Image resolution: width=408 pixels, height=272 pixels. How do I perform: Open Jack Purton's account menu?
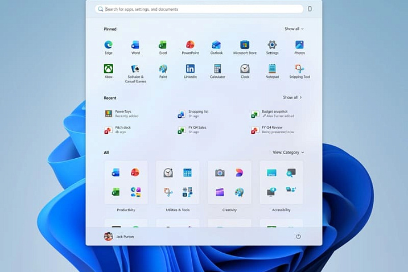click(x=119, y=237)
